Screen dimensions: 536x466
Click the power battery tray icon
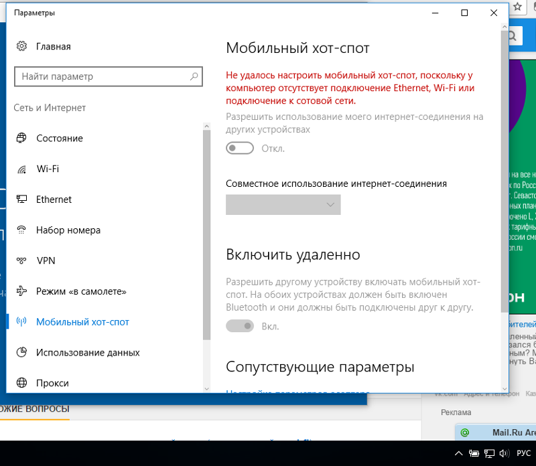[x=474, y=454]
